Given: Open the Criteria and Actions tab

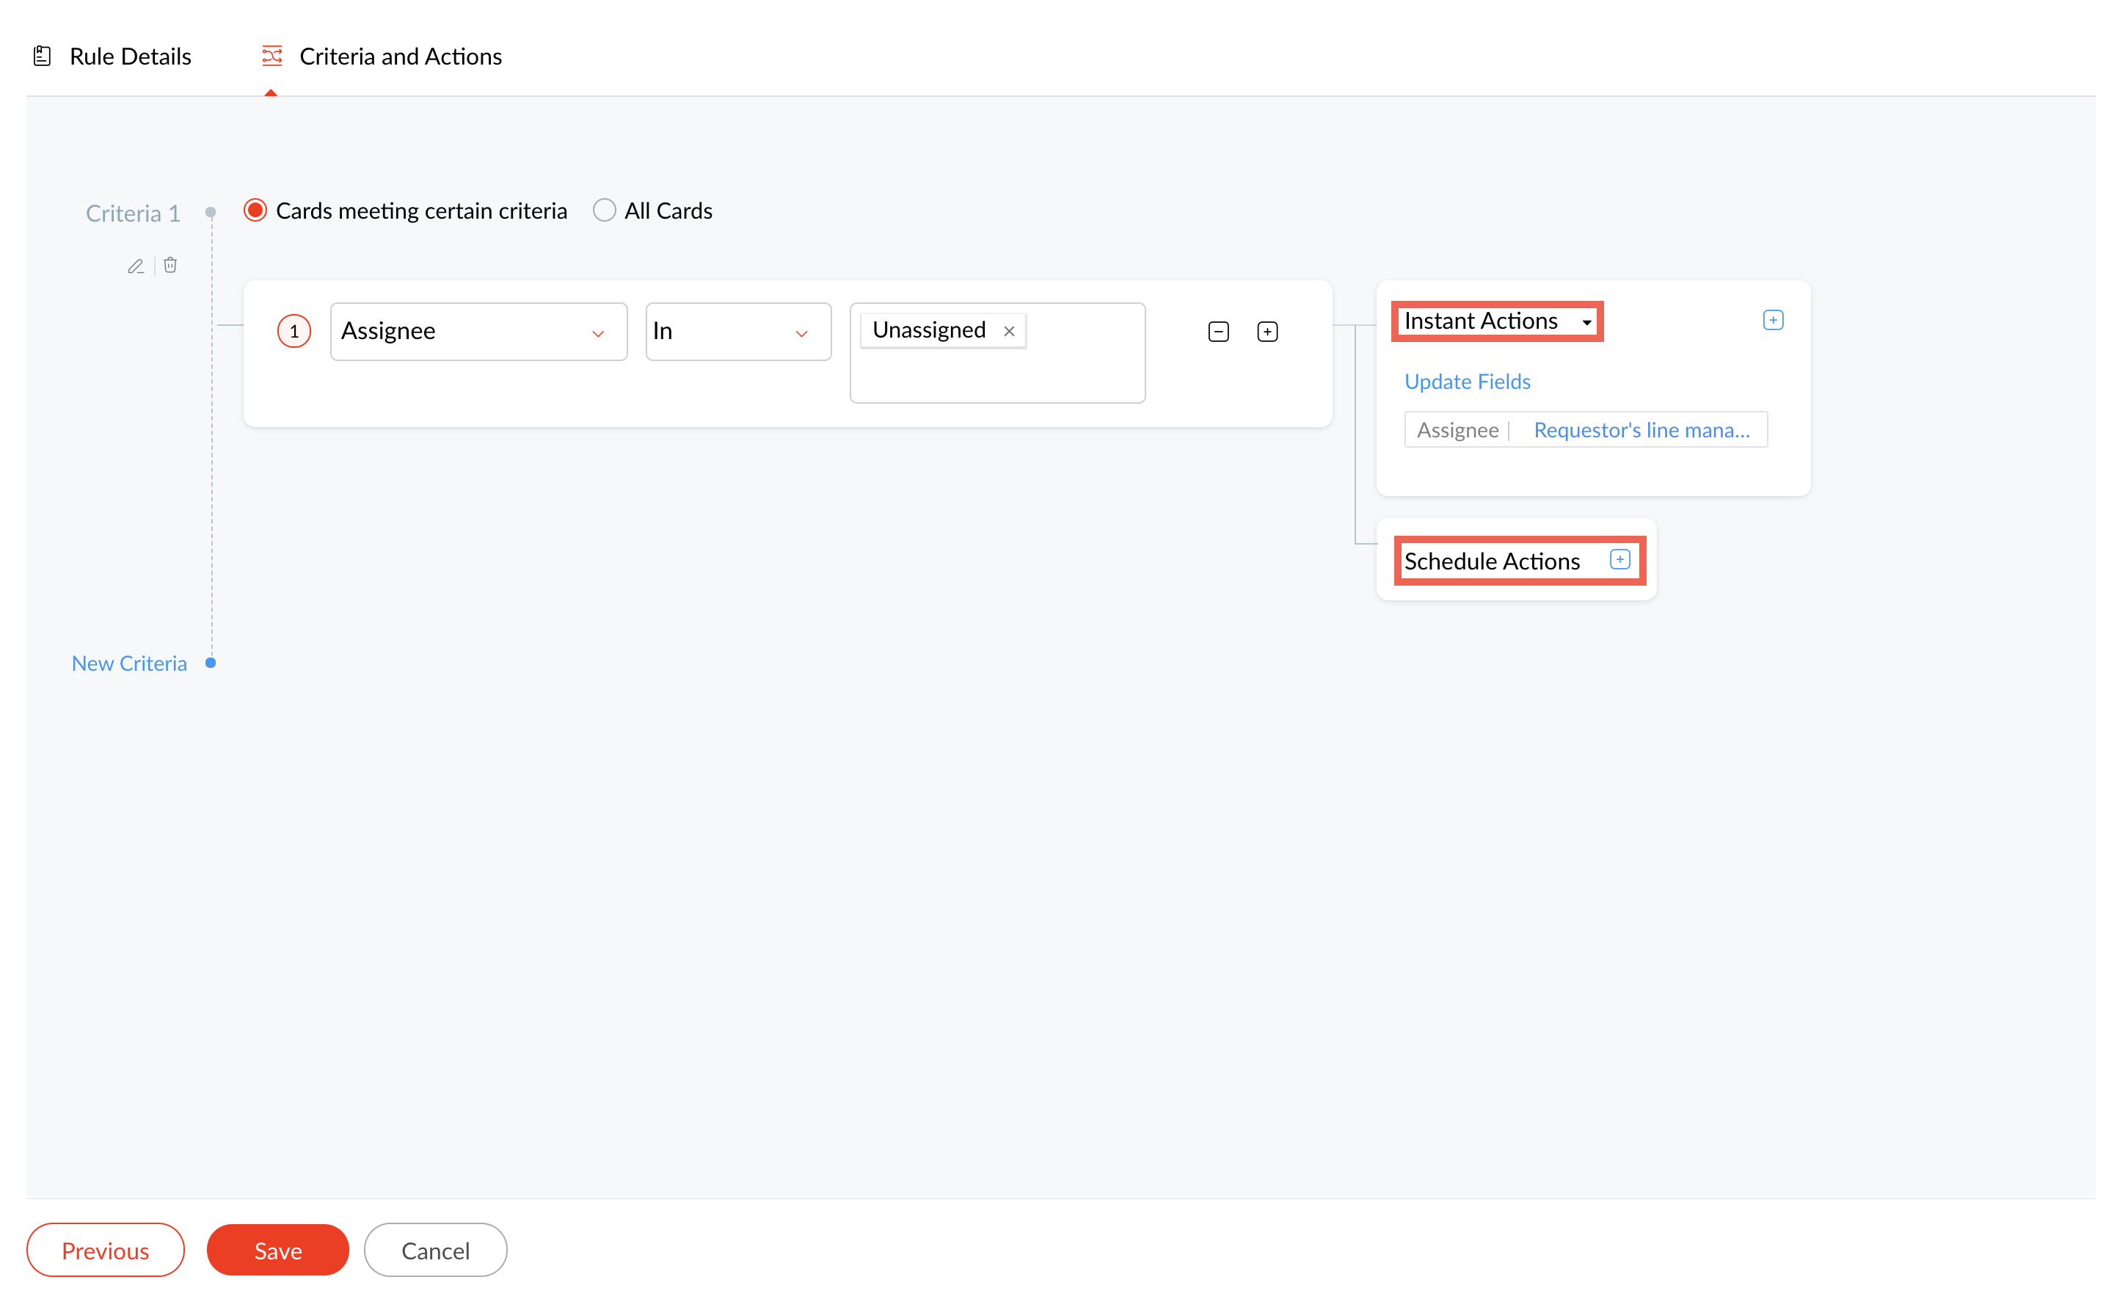Looking at the screenshot, I should click(x=400, y=56).
